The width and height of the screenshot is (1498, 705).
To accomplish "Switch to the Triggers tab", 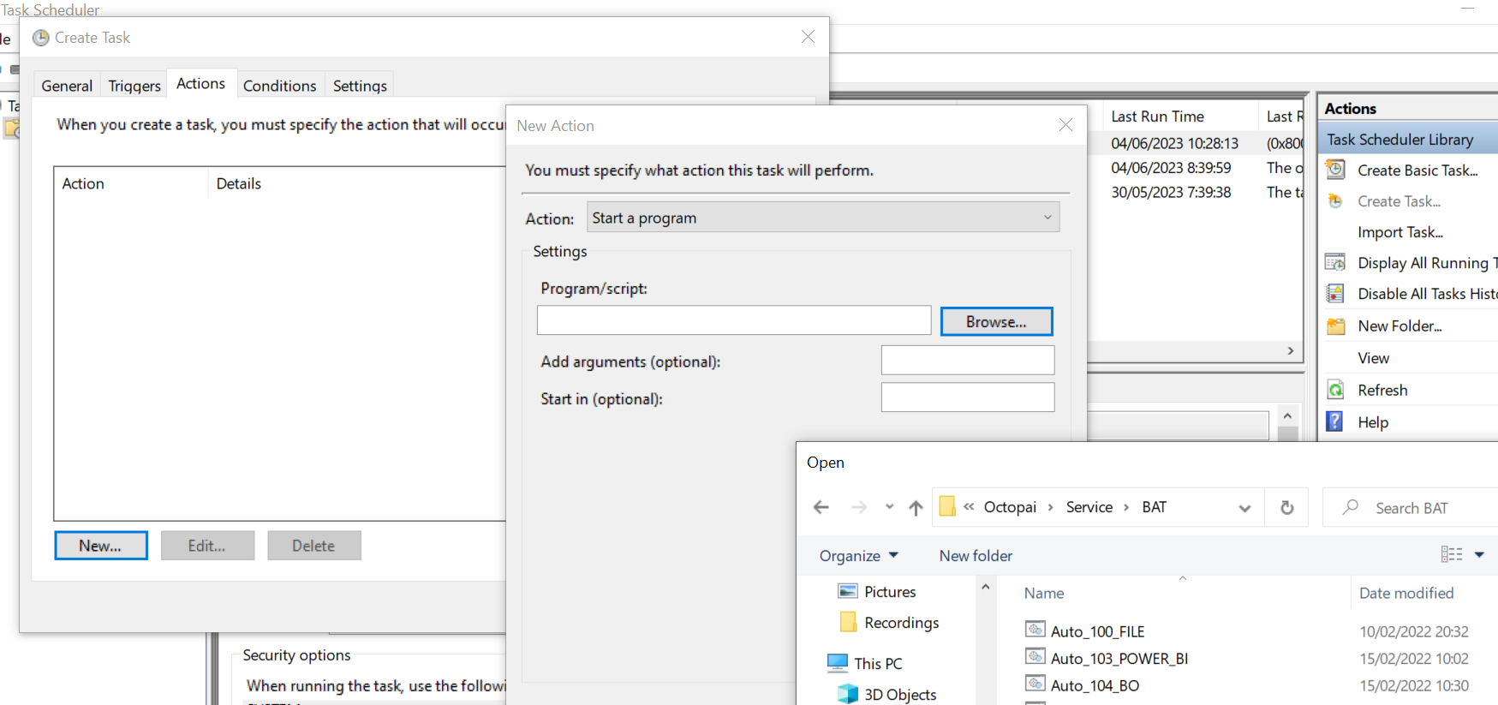I will pyautogui.click(x=134, y=86).
